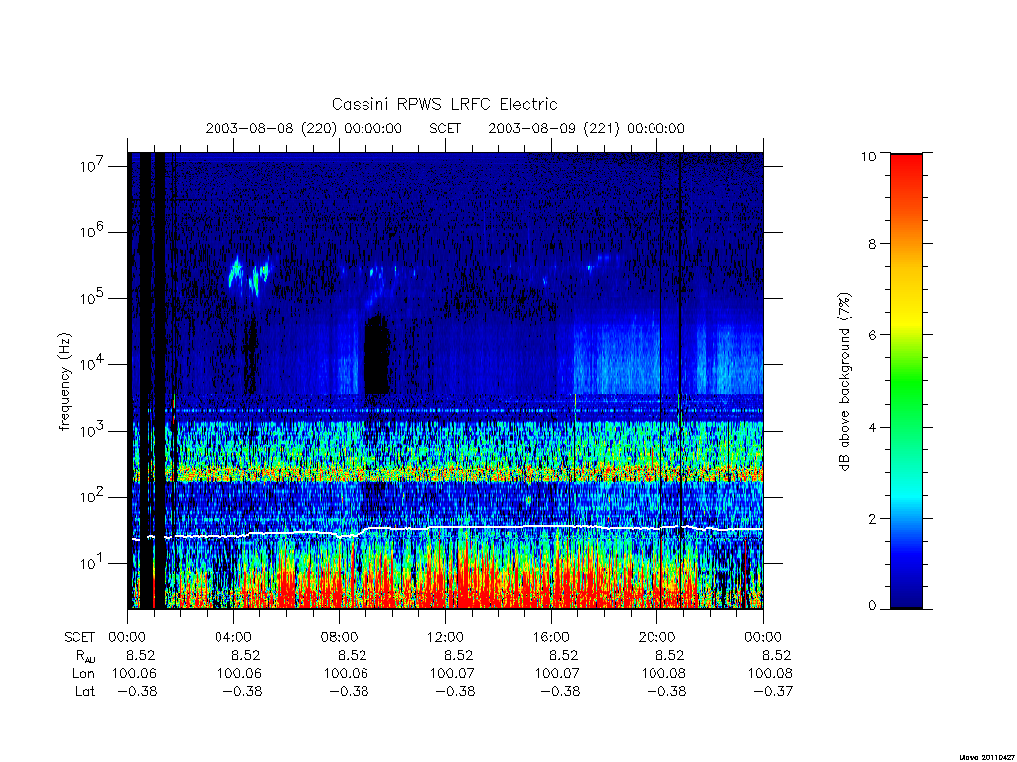Click the 'frequency (Hz)' axis label

pyautogui.click(x=64, y=382)
